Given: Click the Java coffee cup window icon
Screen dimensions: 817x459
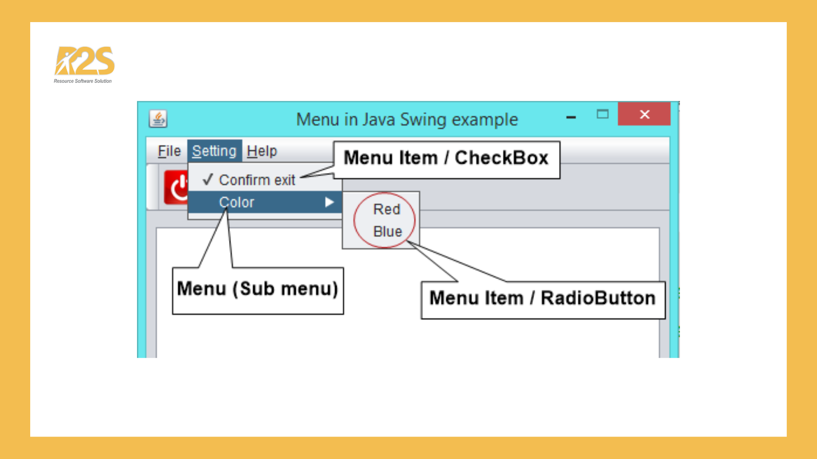Looking at the screenshot, I should click(158, 119).
